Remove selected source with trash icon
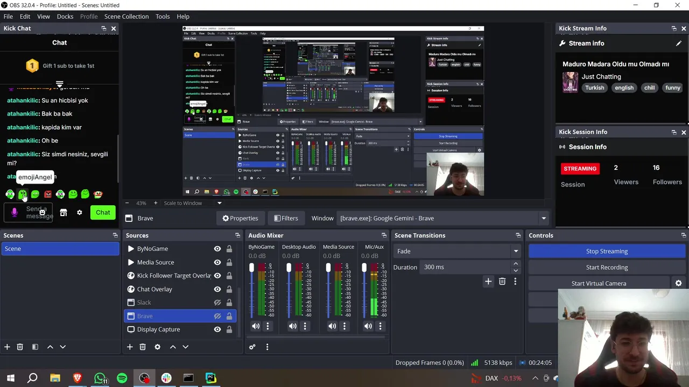The width and height of the screenshot is (689, 387). tap(143, 347)
